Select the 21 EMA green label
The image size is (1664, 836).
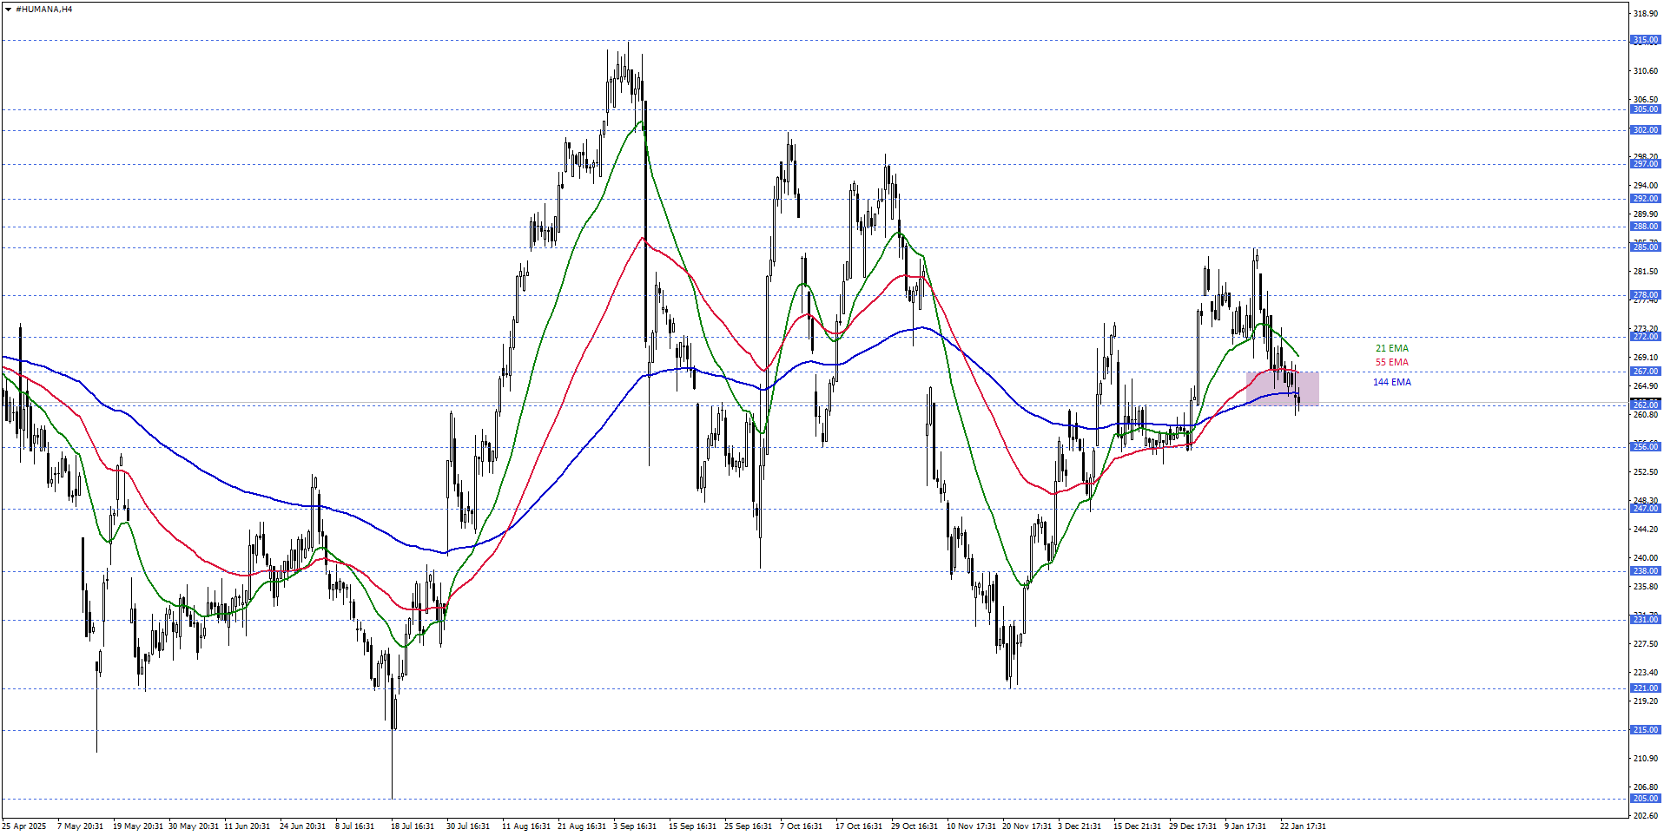pos(1391,349)
